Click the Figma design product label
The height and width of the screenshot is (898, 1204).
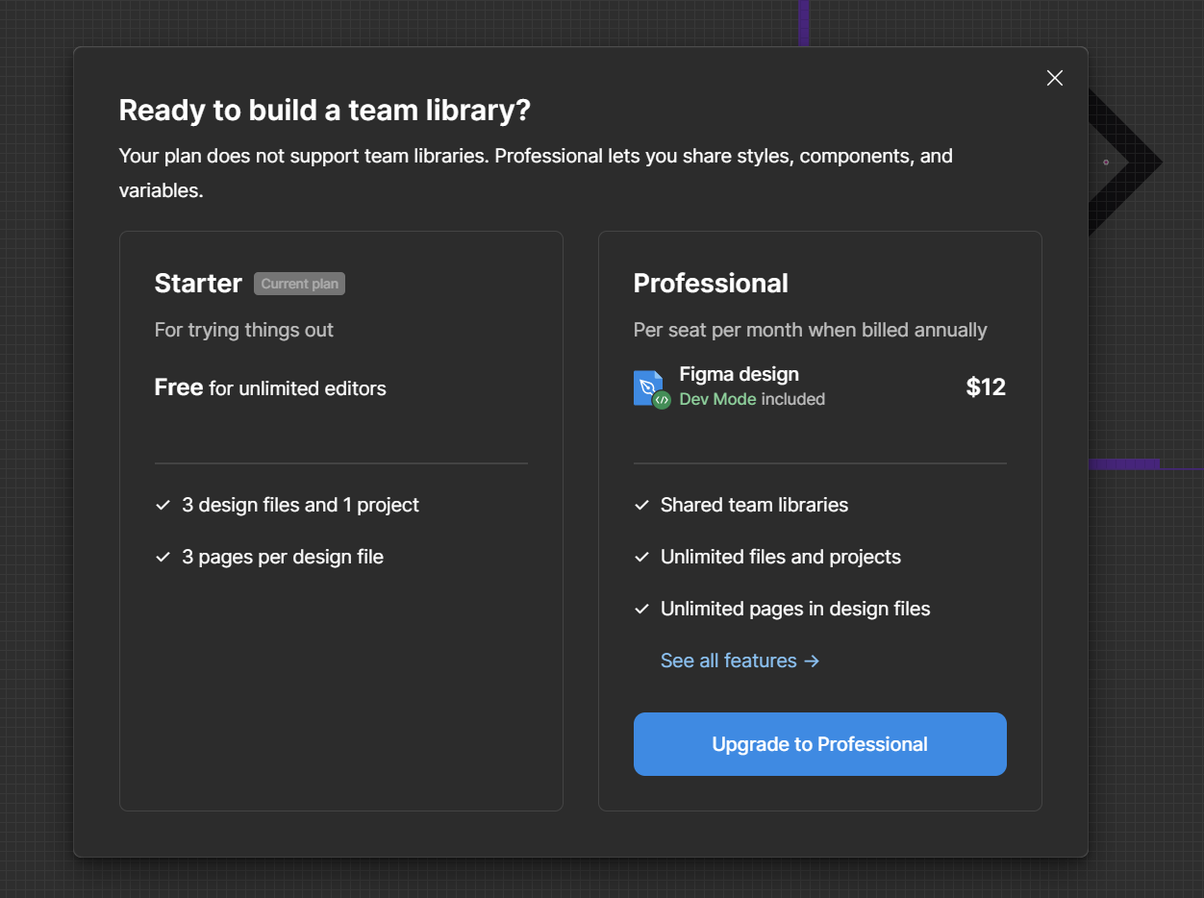pyautogui.click(x=739, y=374)
